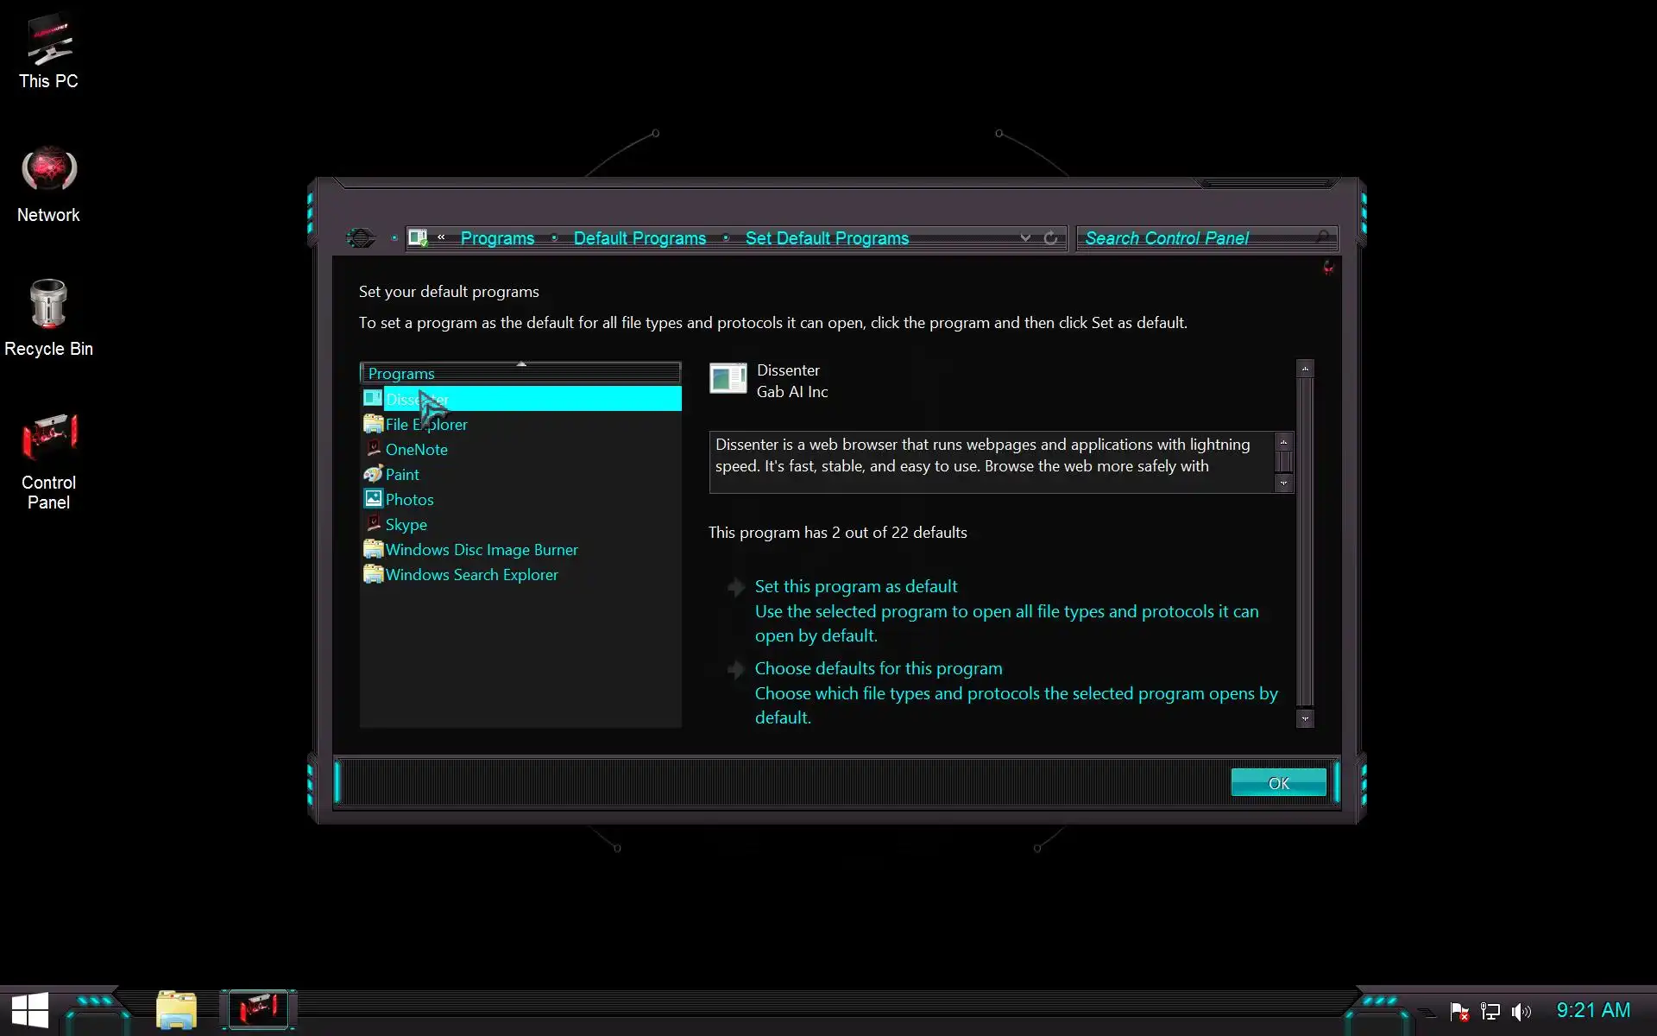Click the network tray icon
This screenshot has height=1036, width=1657.
[1490, 1011]
